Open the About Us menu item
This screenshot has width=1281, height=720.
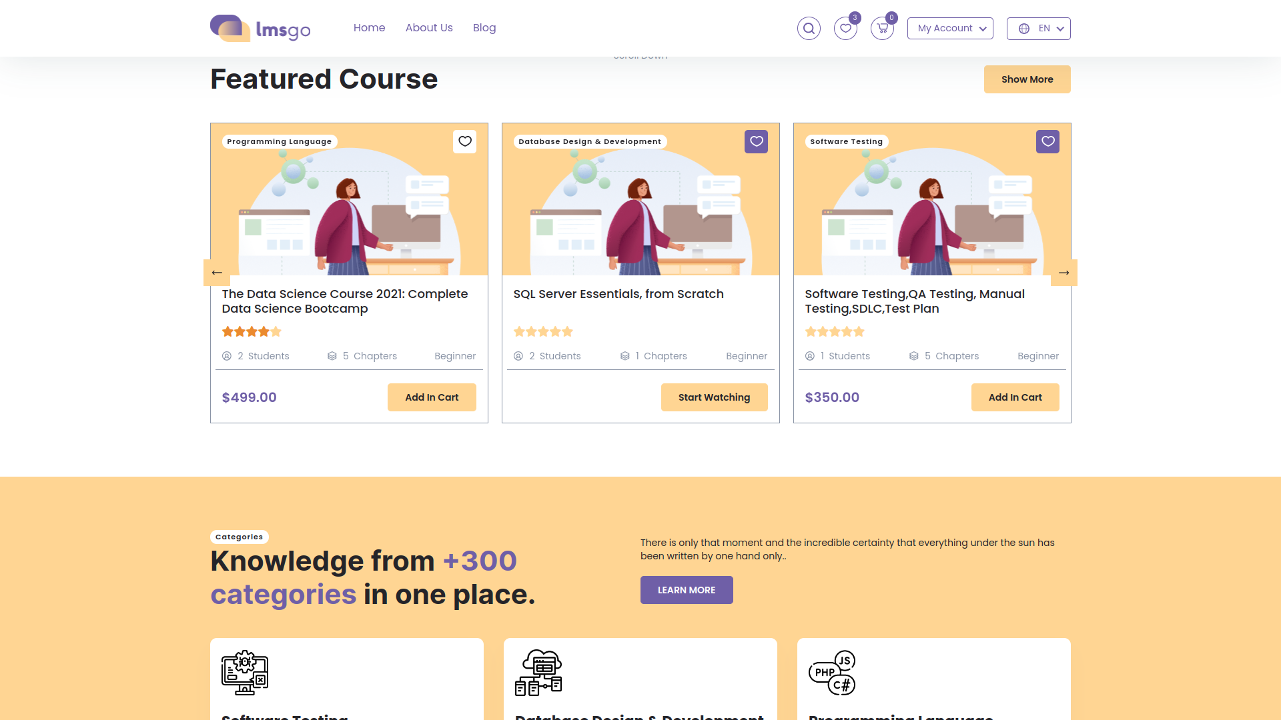click(x=429, y=28)
